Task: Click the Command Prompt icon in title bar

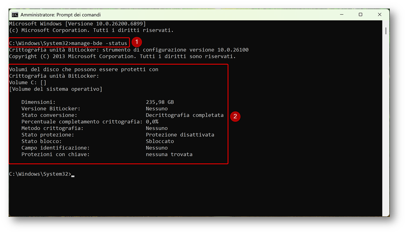Action: coord(15,15)
